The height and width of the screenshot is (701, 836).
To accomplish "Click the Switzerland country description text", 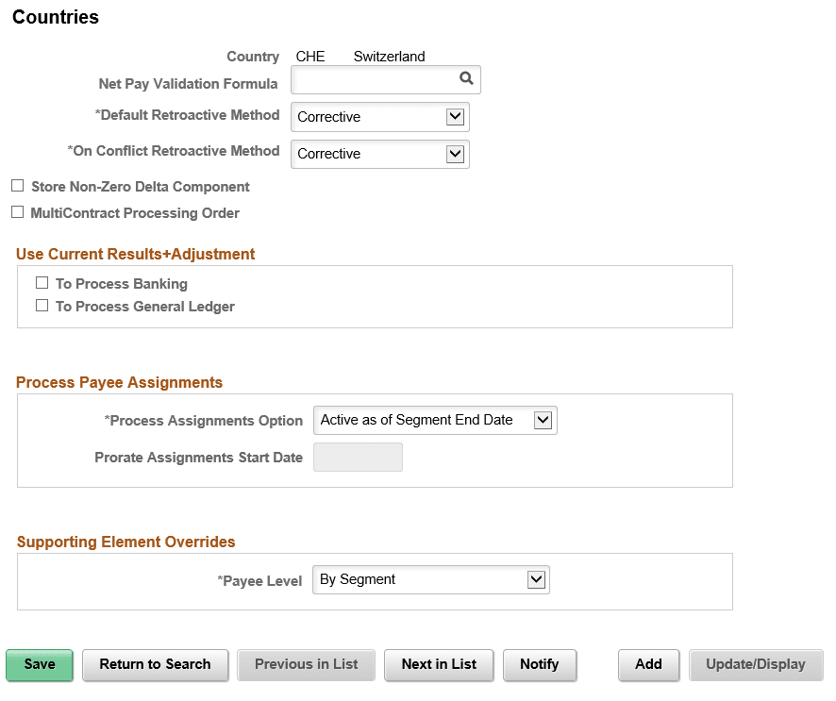I will coord(389,57).
